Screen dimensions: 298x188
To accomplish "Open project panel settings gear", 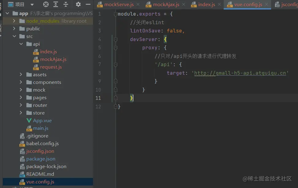I will (78, 4).
